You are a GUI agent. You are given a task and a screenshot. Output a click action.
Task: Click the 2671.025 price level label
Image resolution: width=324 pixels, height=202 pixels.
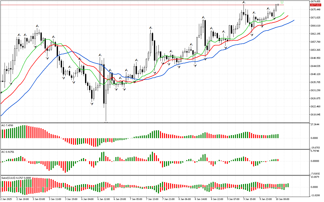tap(315, 18)
